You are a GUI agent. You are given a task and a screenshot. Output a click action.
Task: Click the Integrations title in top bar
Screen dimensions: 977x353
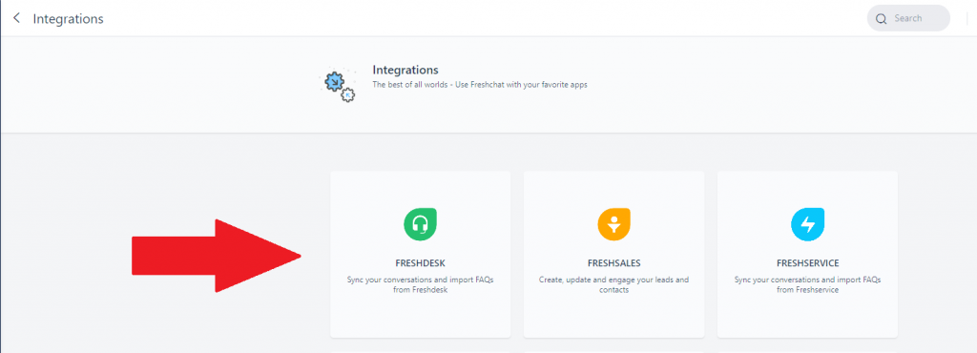68,19
